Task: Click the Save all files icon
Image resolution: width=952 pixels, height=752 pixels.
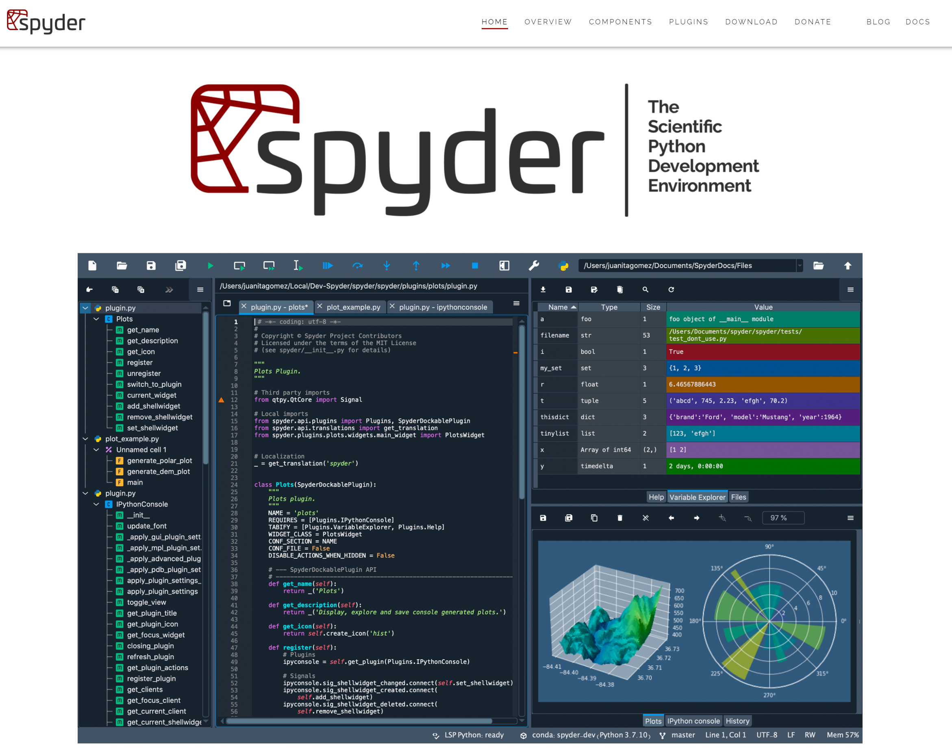Action: point(180,265)
